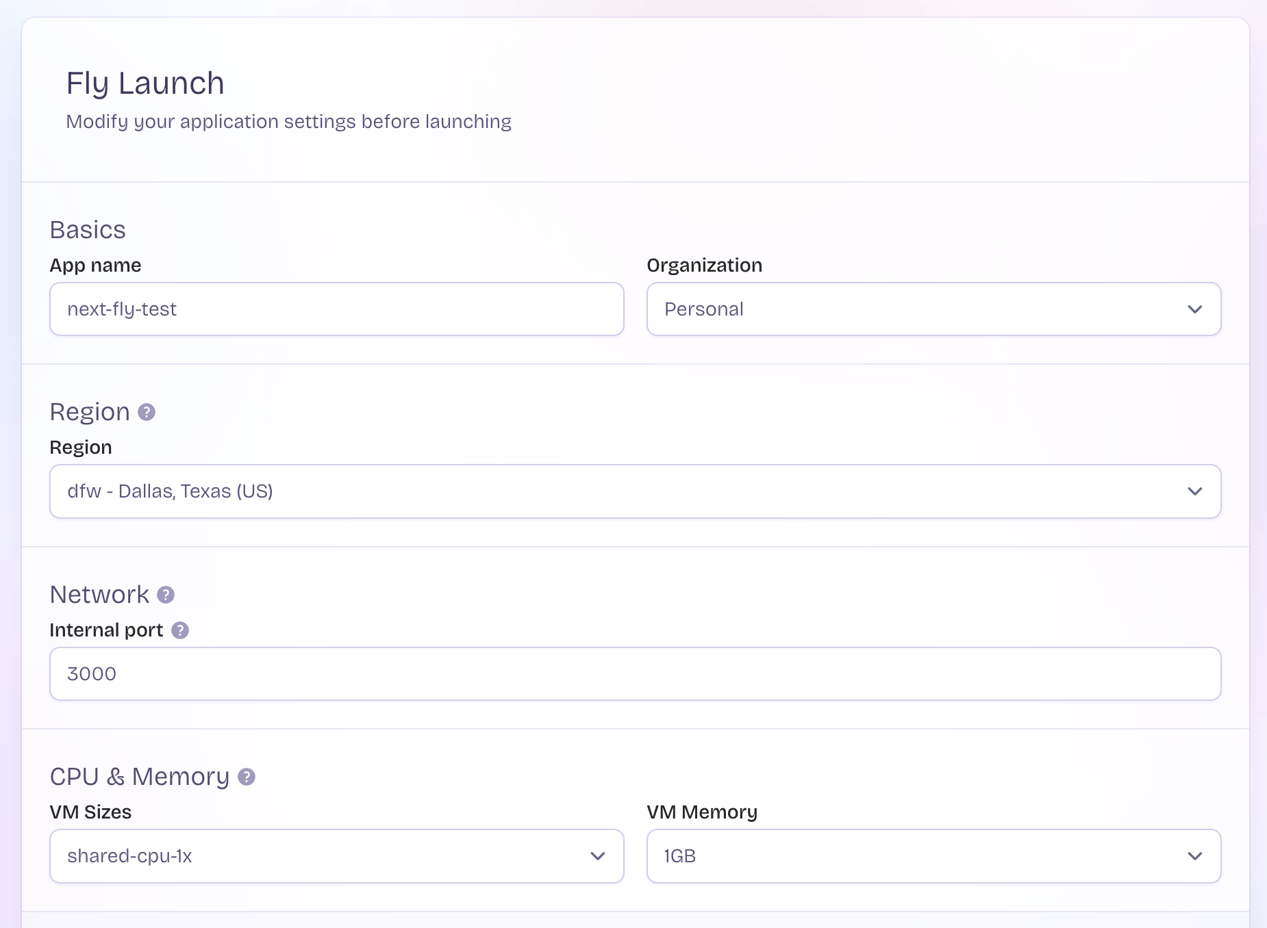The height and width of the screenshot is (928, 1267).
Task: Click the App name label
Action: coord(95,266)
